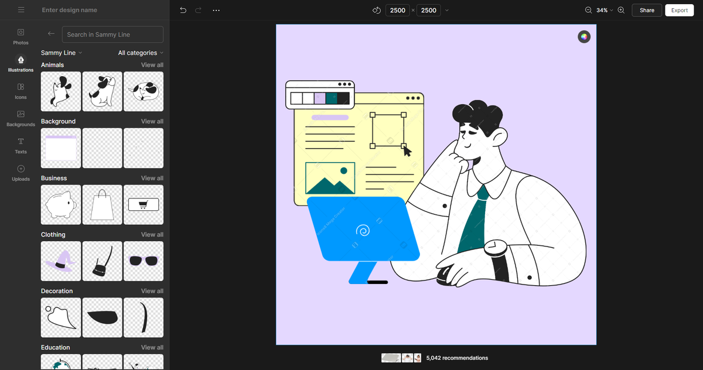Add the crossbody bag illustration
Image resolution: width=703 pixels, height=370 pixels.
pyautogui.click(x=103, y=261)
